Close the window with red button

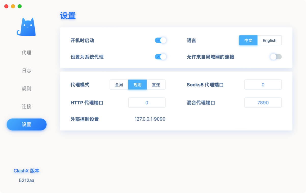[x=6, y=6]
